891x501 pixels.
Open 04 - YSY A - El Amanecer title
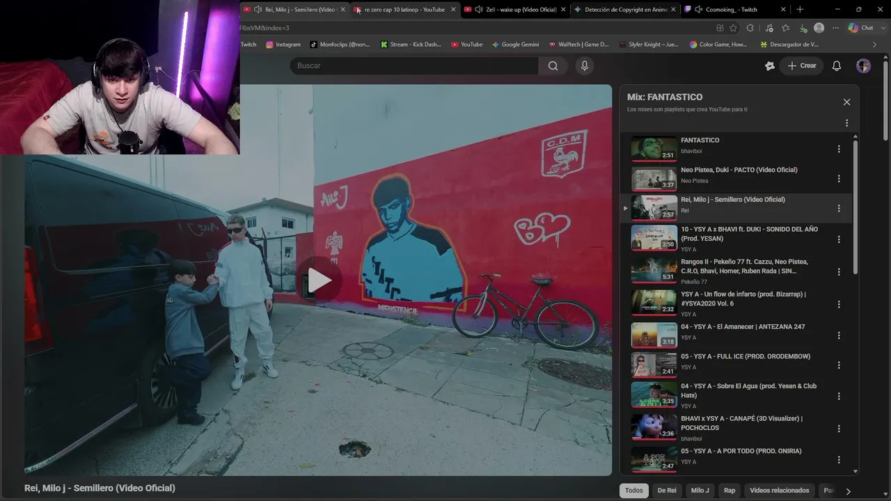pos(743,327)
